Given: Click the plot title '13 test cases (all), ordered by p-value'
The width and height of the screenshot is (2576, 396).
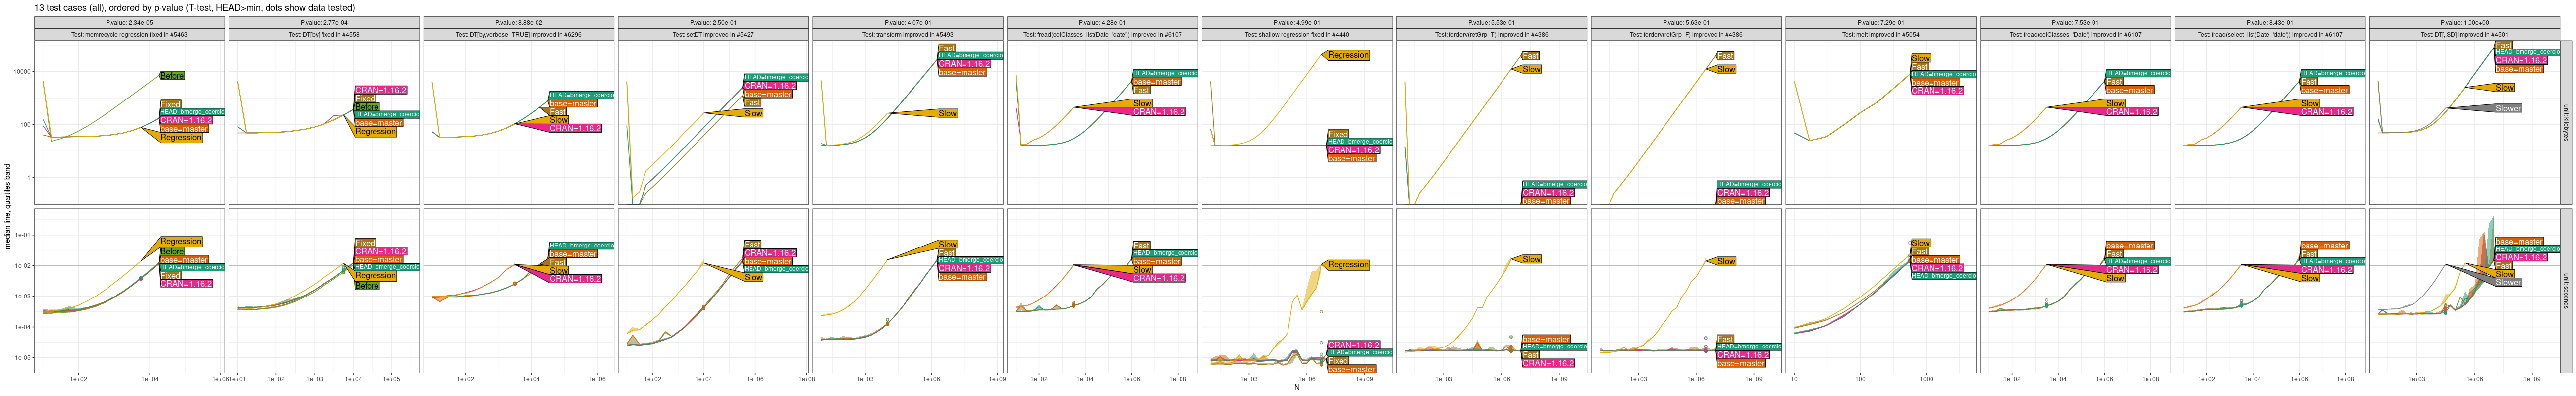Looking at the screenshot, I should [108, 8].
